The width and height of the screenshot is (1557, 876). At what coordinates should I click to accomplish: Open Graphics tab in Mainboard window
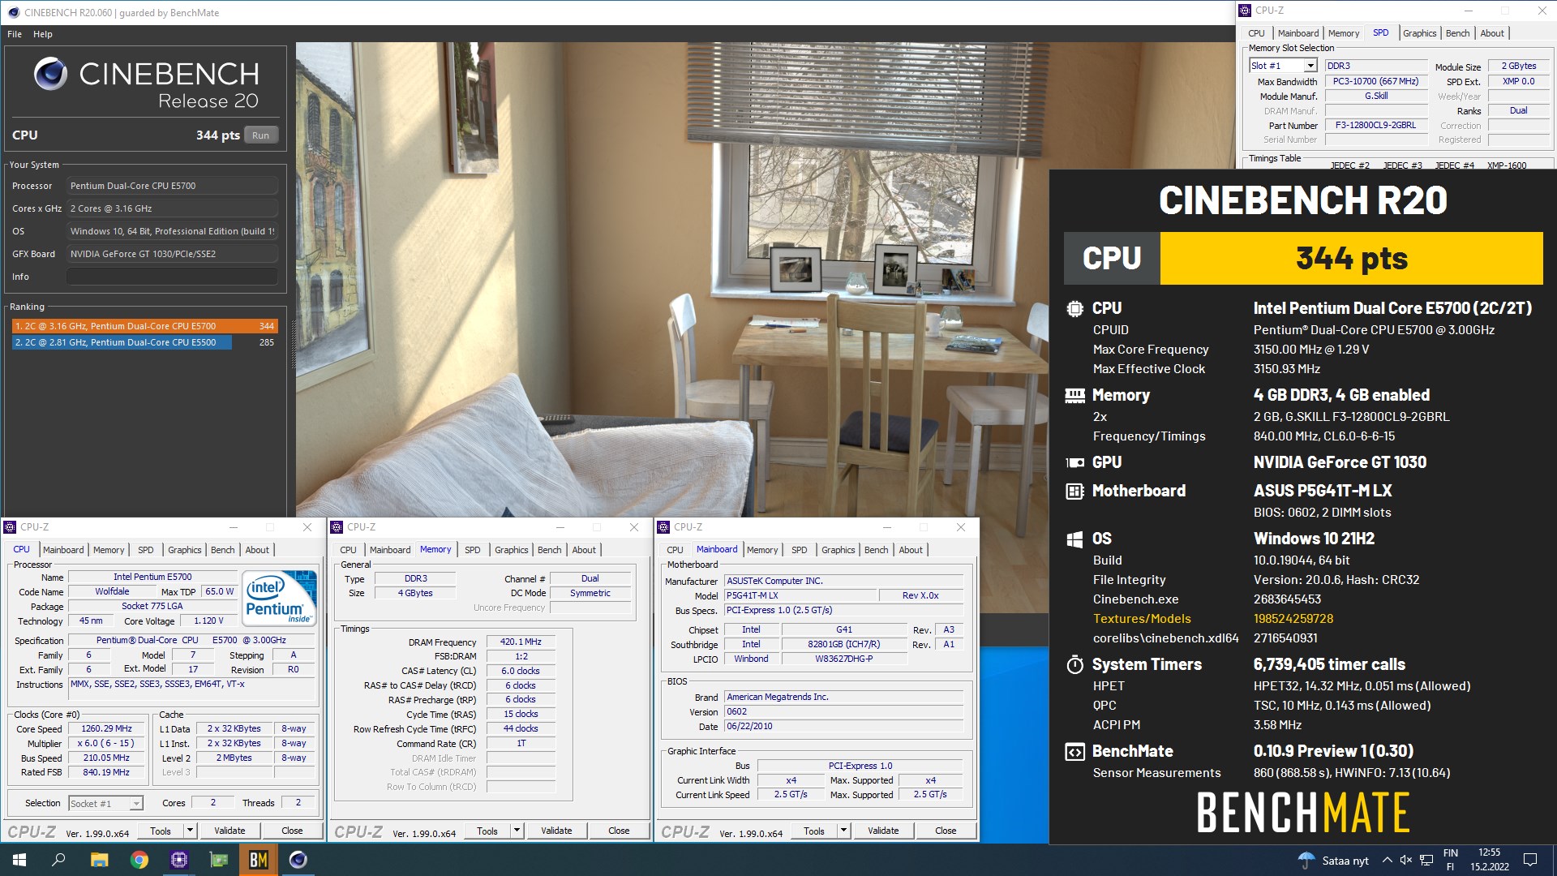coord(838,550)
